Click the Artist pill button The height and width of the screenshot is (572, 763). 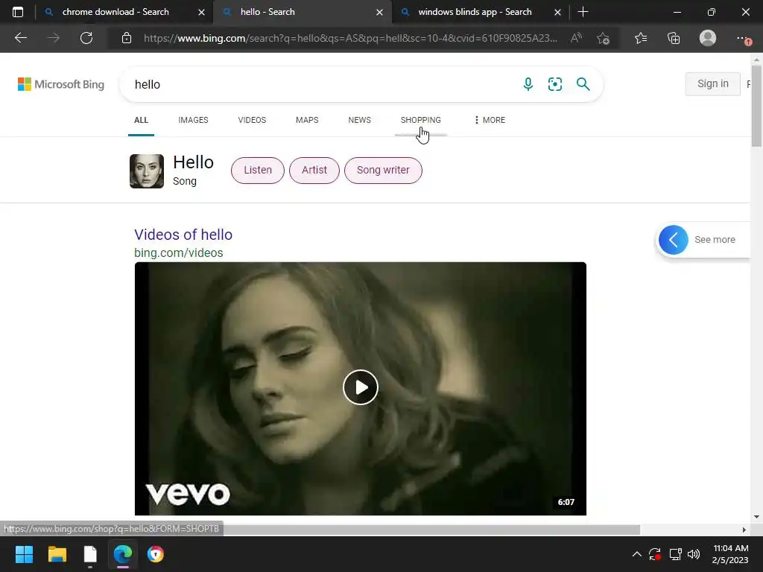tap(314, 171)
